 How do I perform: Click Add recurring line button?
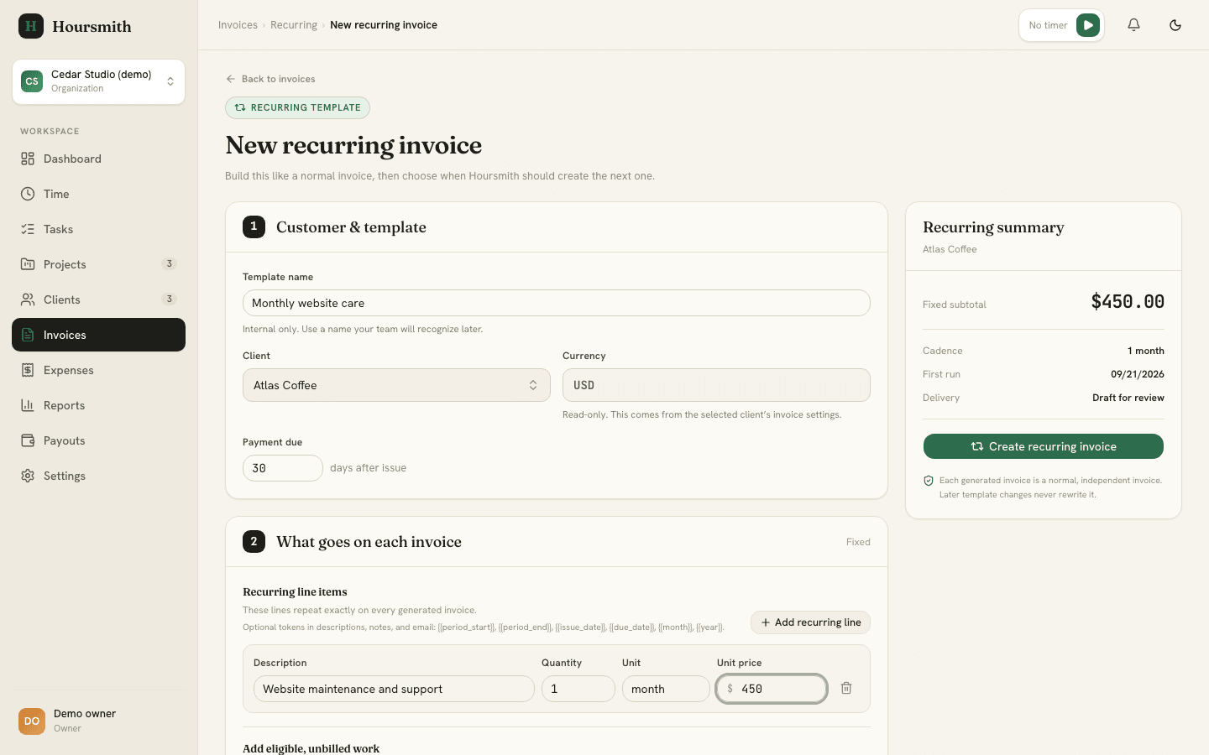click(810, 622)
